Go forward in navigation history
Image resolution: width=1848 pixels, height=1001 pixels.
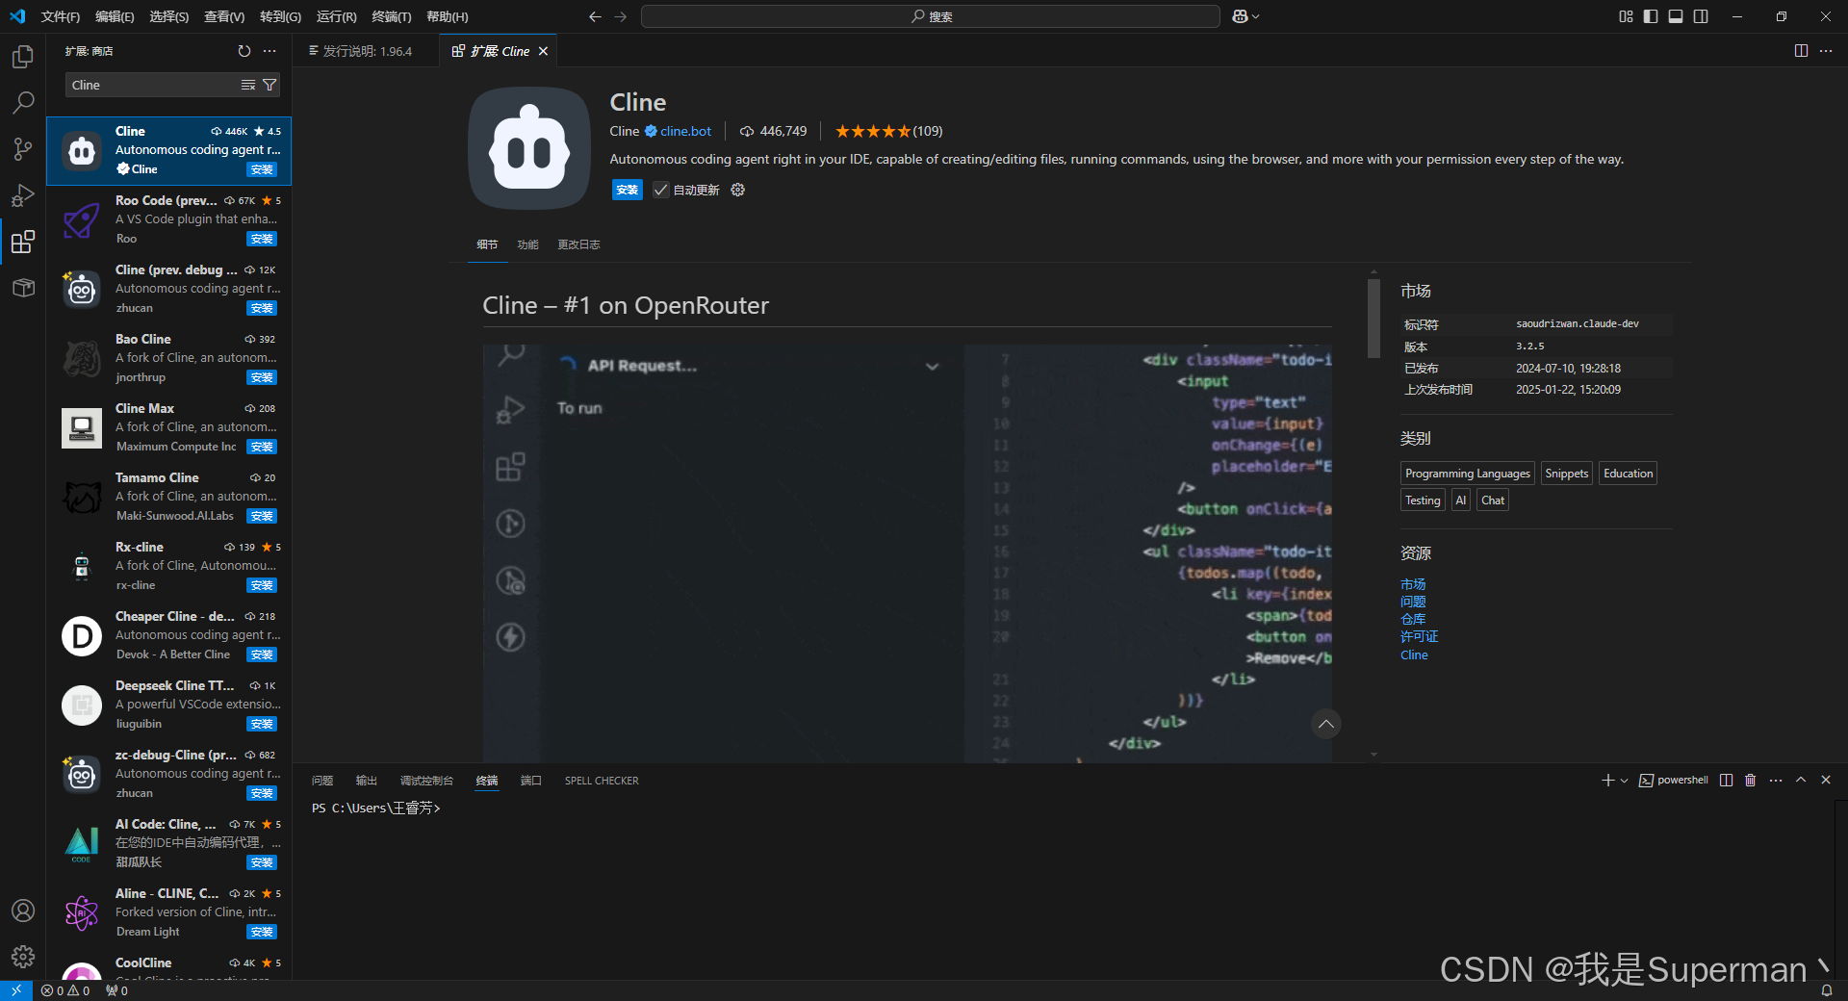point(621,16)
